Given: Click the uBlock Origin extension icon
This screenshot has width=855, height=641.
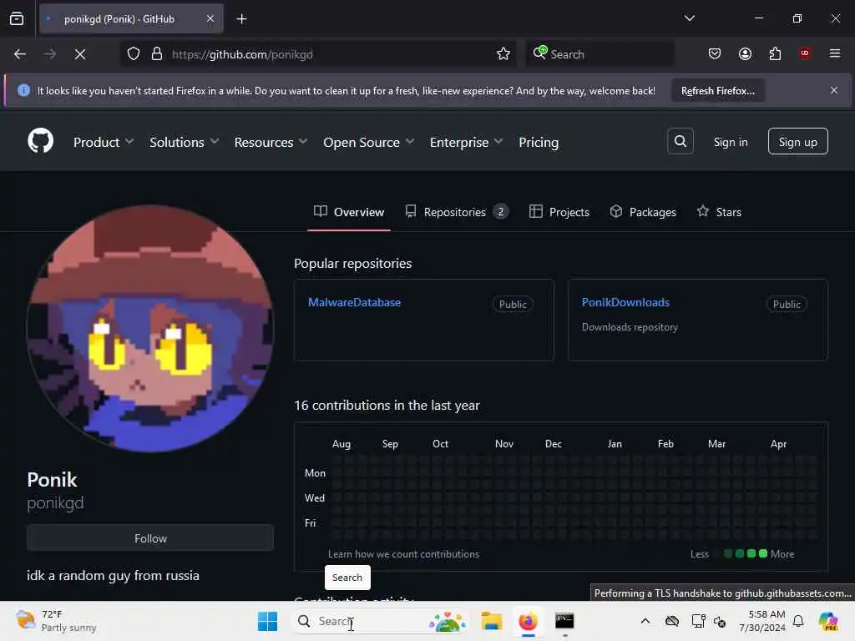Looking at the screenshot, I should [805, 53].
